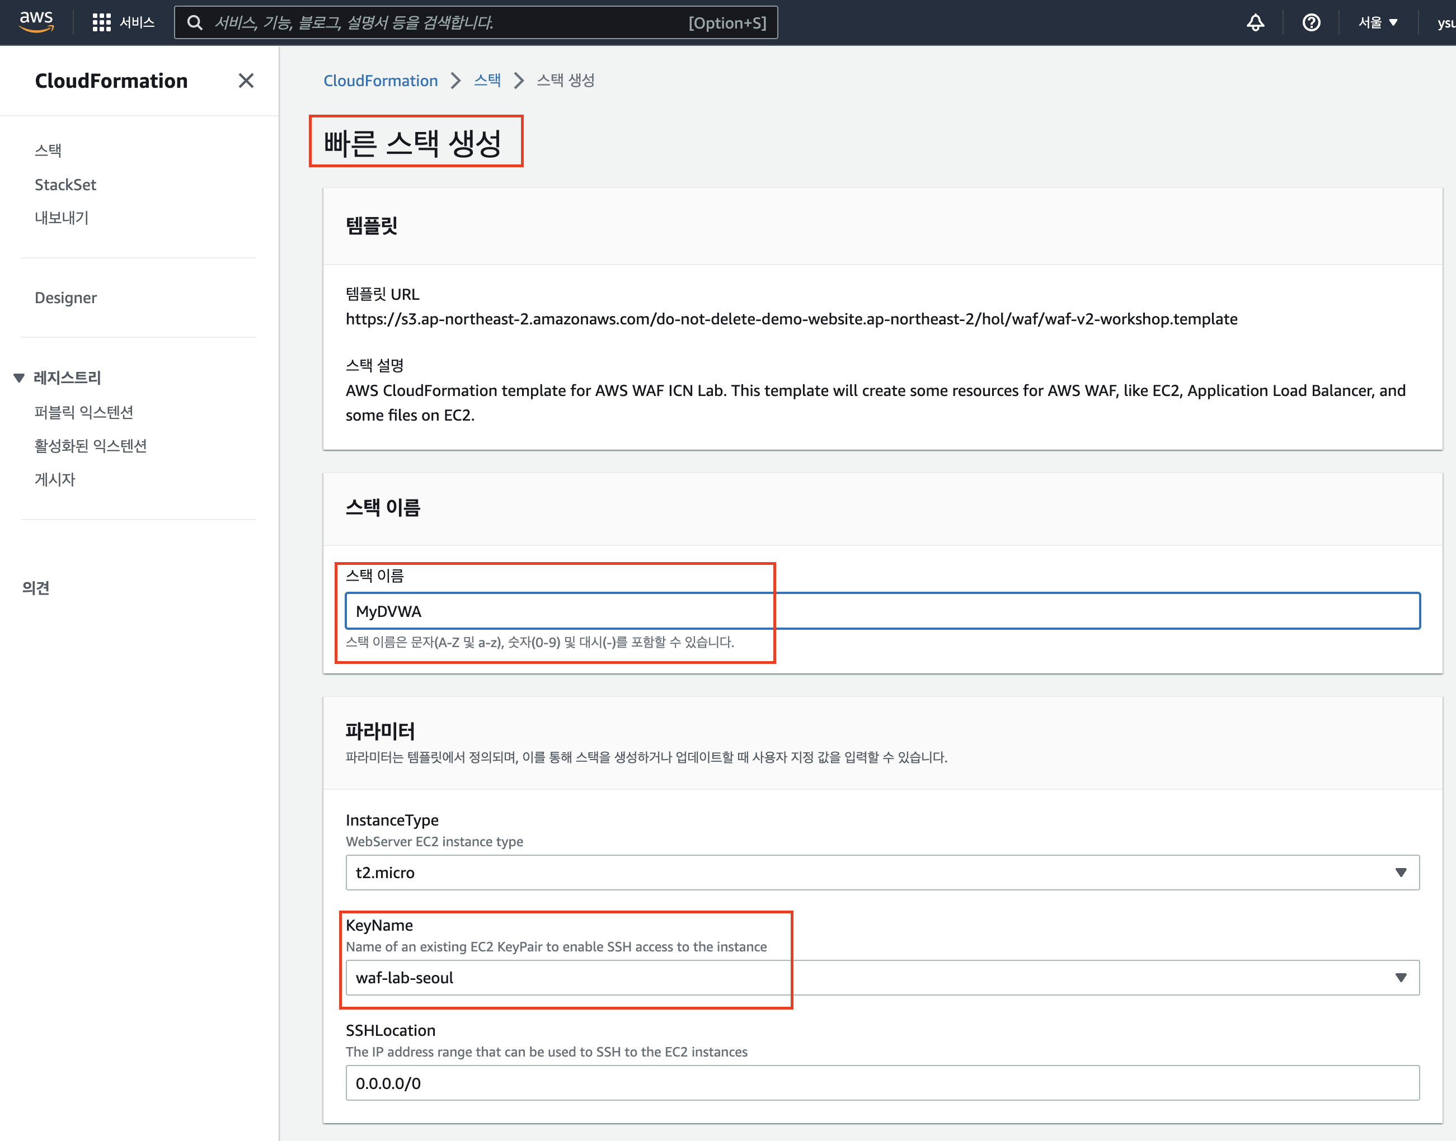The height and width of the screenshot is (1141, 1456).
Task: Open StackSet in the sidebar
Action: [x=65, y=185]
